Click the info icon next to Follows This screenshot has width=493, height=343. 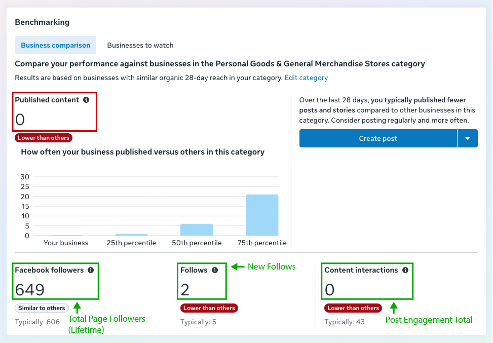coord(215,271)
